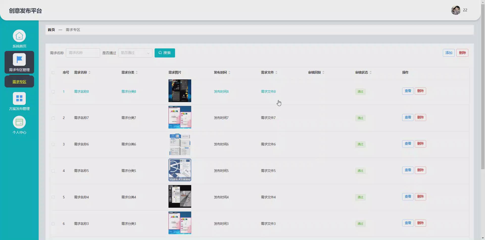Click the 通过 status tag of 需求名称8

pos(360,92)
